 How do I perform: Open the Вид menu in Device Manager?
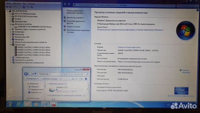point(24,4)
